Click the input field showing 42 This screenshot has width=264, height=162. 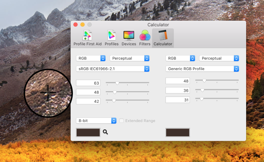pos(88,101)
